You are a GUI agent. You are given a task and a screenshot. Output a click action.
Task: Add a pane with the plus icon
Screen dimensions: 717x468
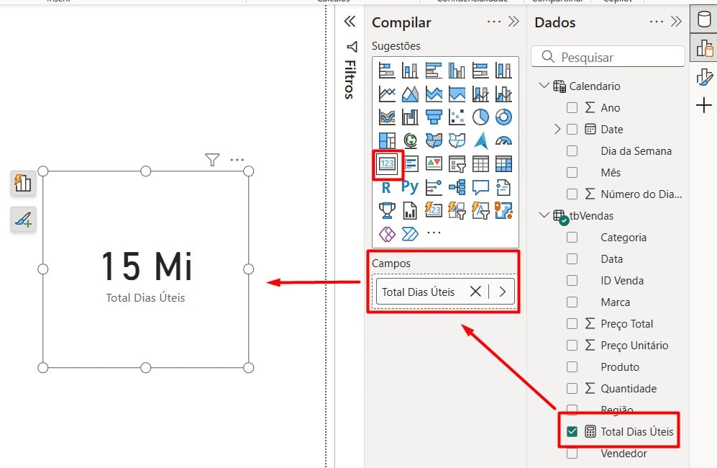704,106
